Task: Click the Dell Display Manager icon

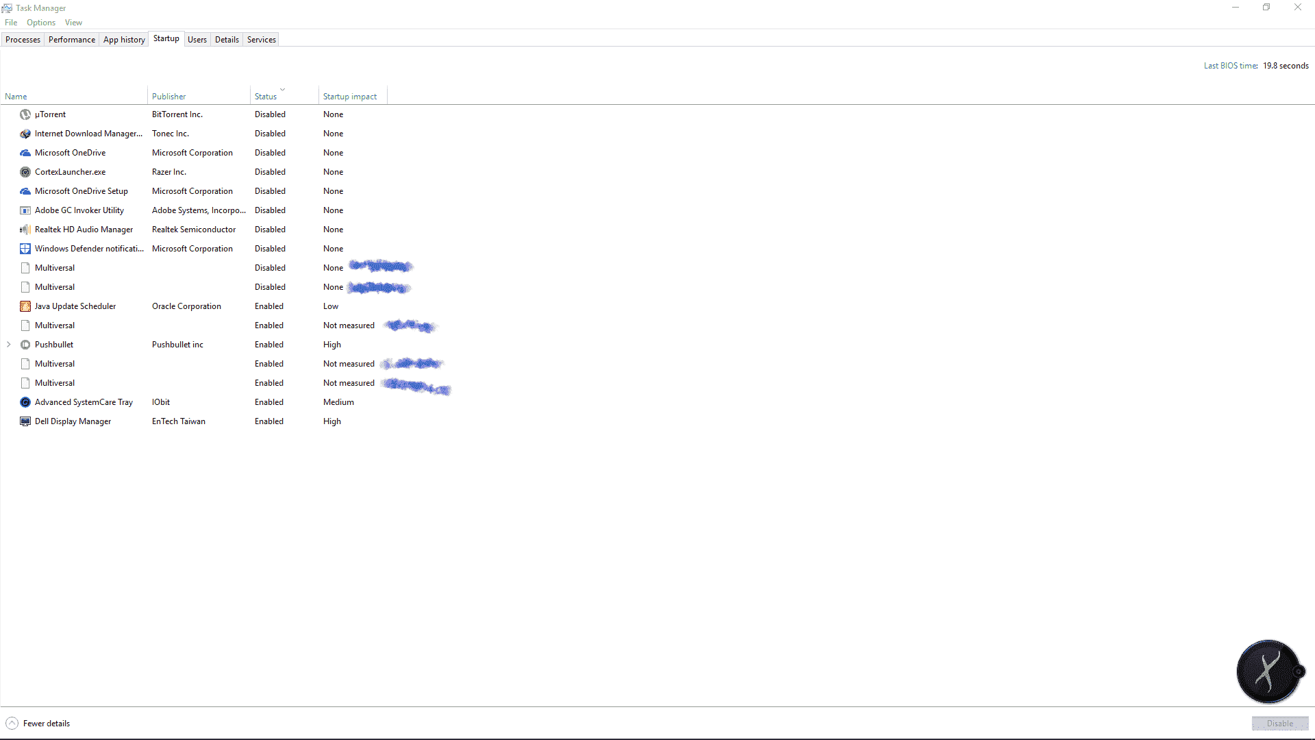Action: coord(25,421)
